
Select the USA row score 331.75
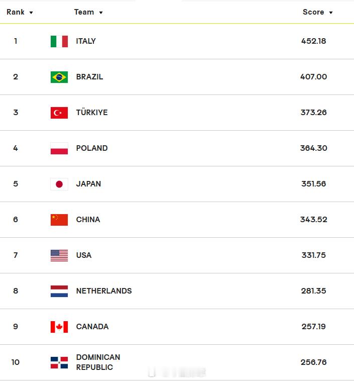313,255
